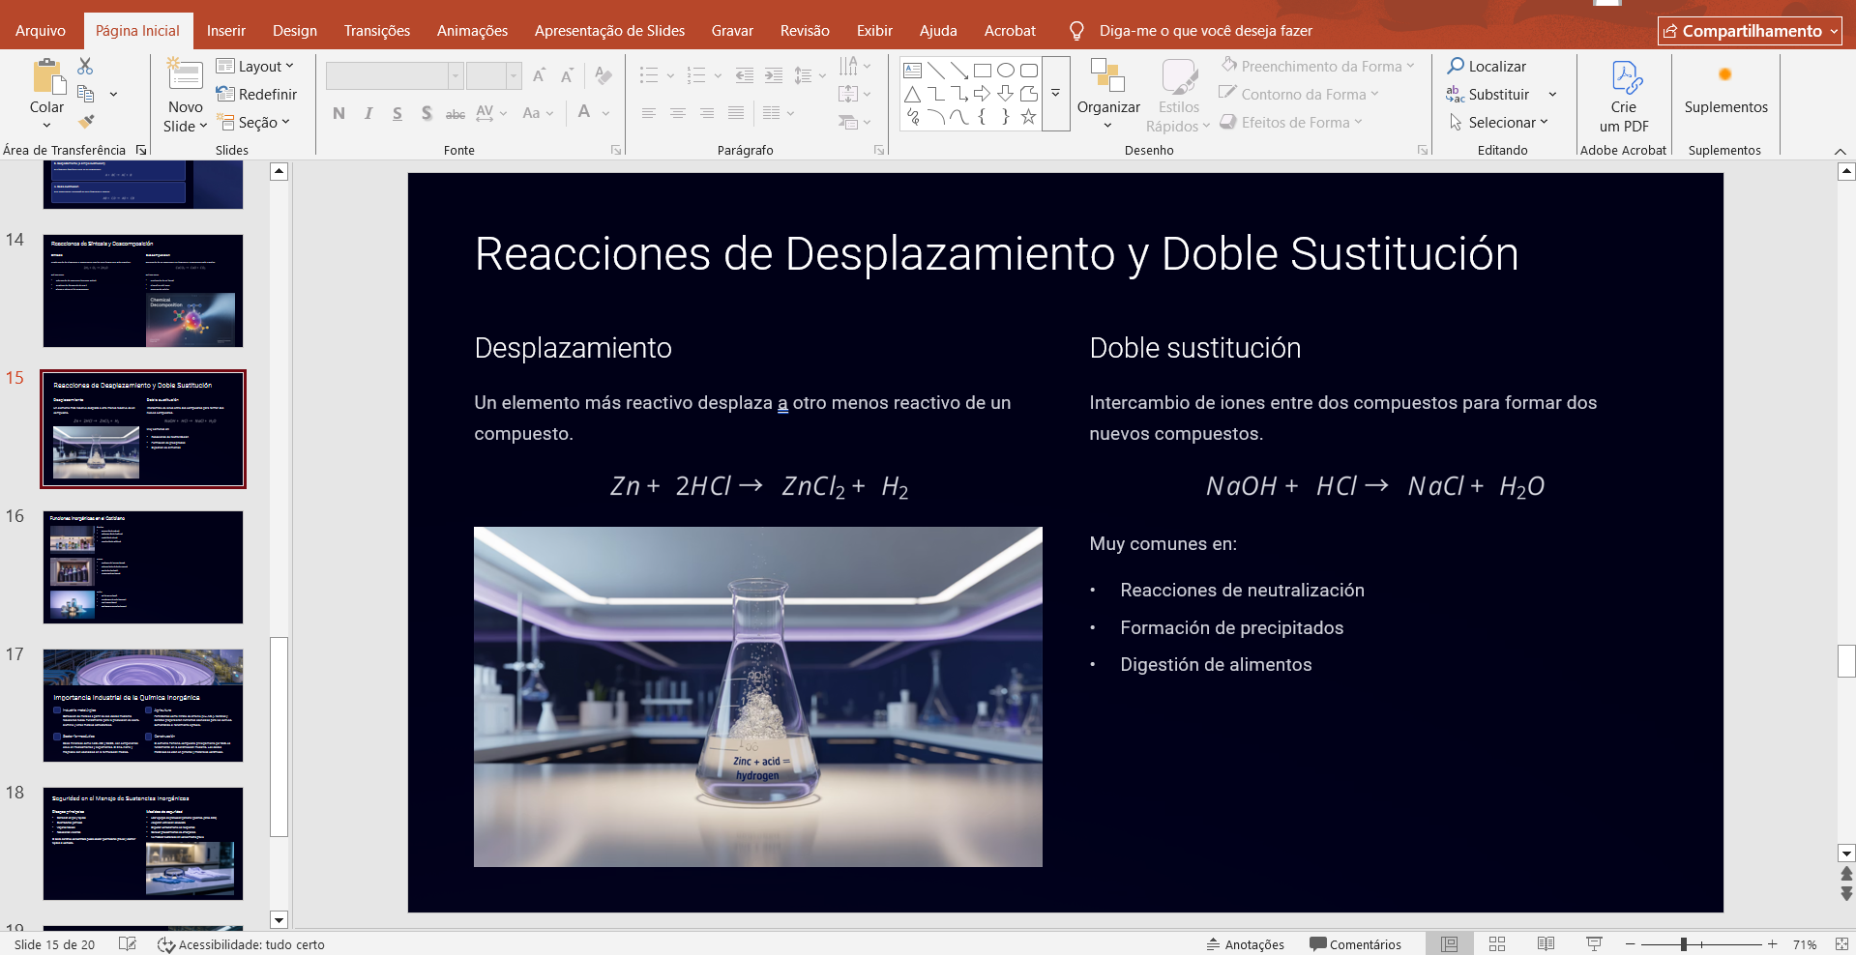Switch to the Design tab
The height and width of the screenshot is (955, 1856).
[295, 31]
